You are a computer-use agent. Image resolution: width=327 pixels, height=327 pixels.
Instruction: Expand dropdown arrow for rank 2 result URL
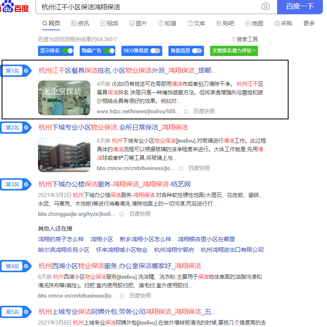181,168
